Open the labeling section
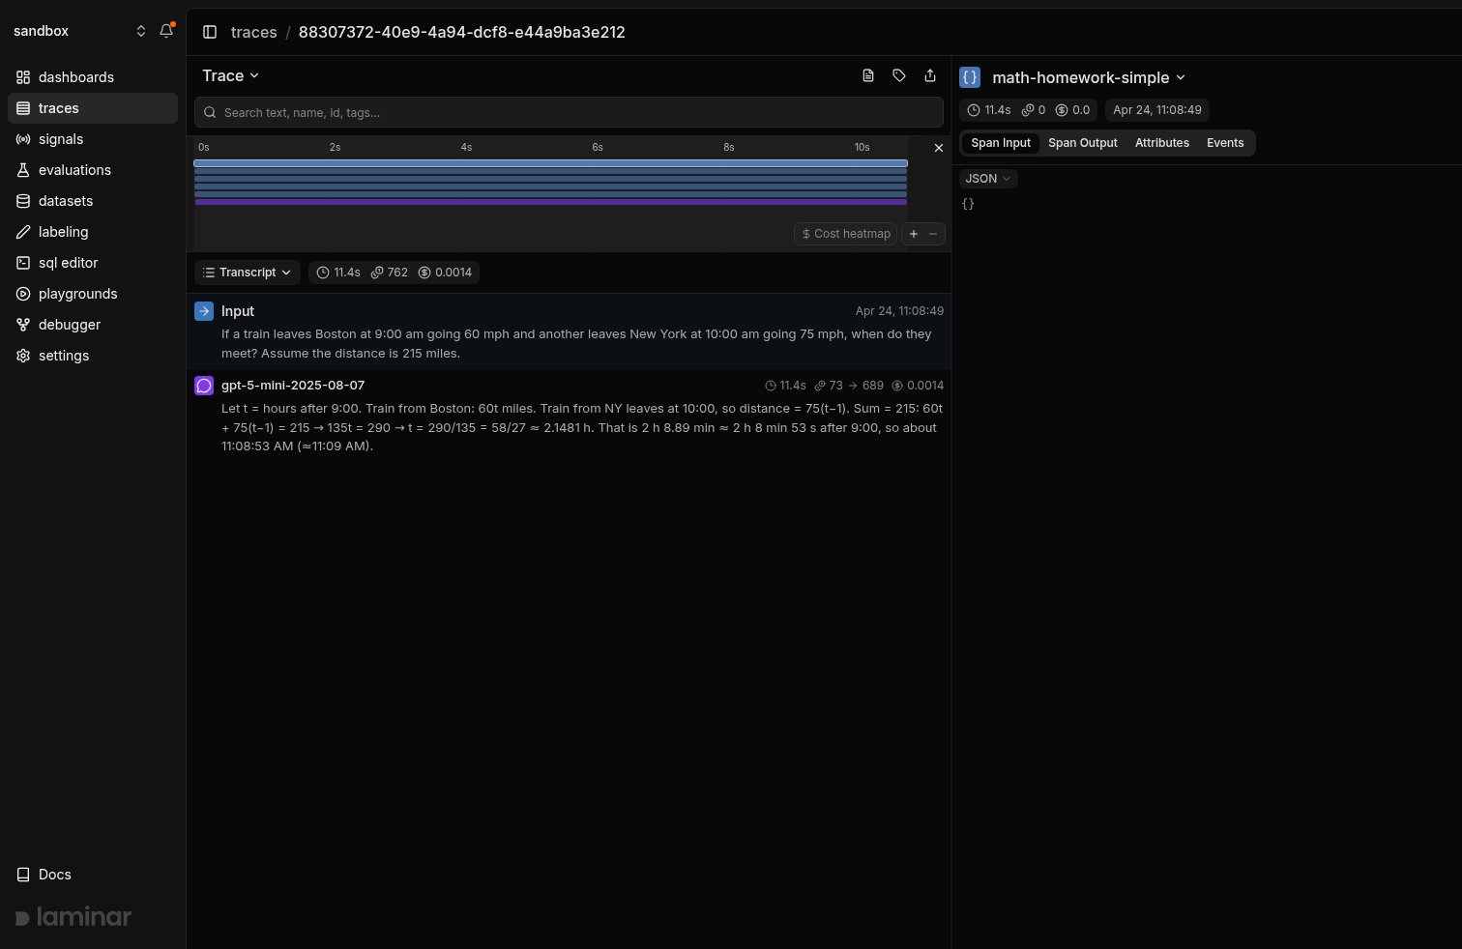Image resolution: width=1462 pixels, height=949 pixels. (x=93, y=232)
